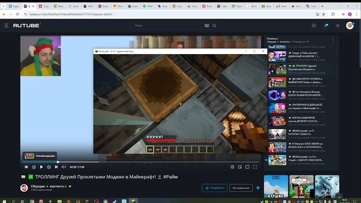361x203 pixels.
Task: Switch to theater mode
Action: click(247, 167)
